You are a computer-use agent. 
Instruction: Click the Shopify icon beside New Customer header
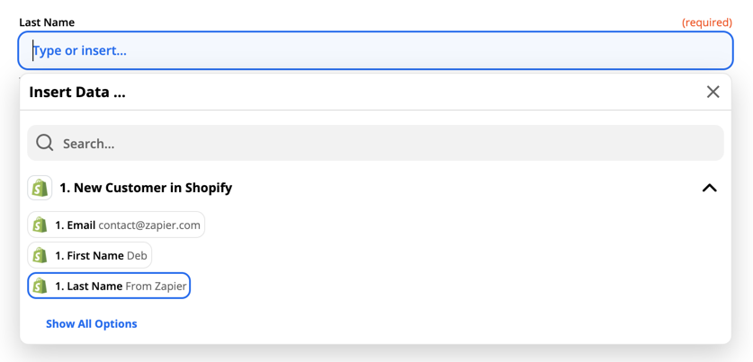(40, 188)
